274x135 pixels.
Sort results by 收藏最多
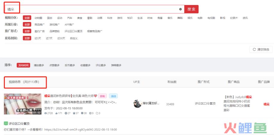click(x=85, y=65)
